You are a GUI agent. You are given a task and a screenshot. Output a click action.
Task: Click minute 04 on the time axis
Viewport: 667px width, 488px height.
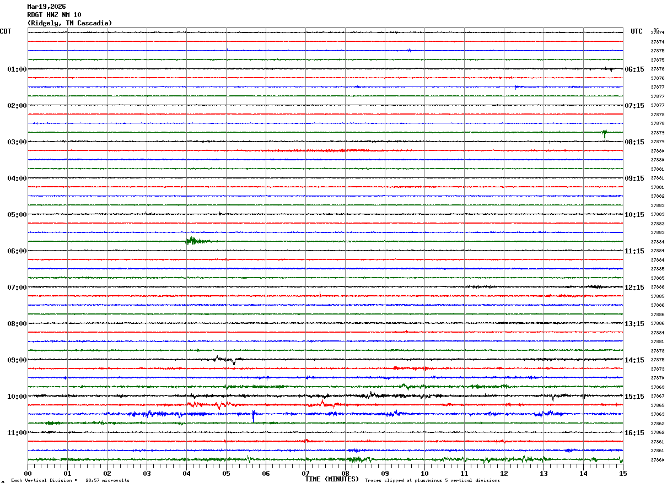[186, 473]
